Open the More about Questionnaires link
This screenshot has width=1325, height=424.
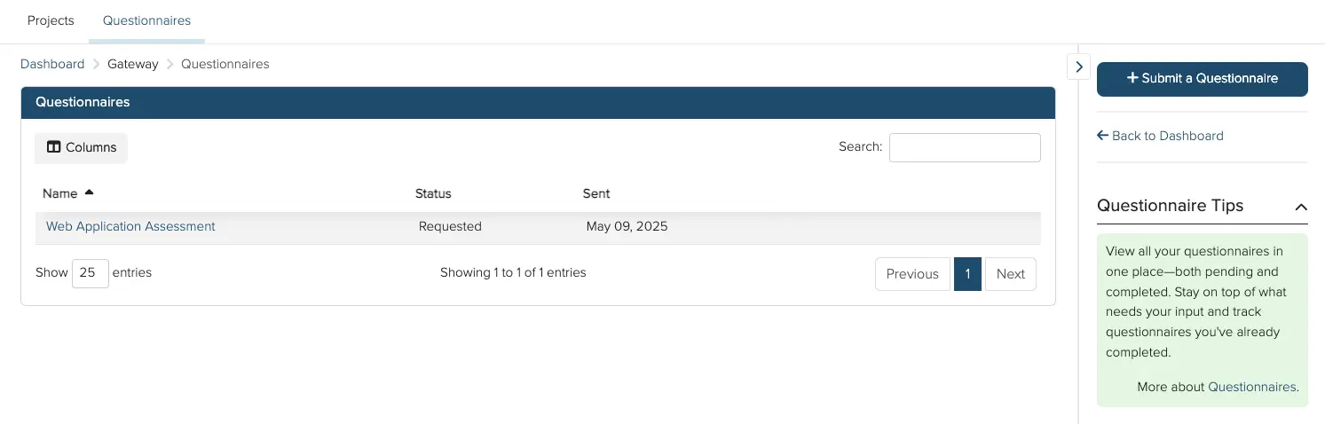click(x=1252, y=387)
